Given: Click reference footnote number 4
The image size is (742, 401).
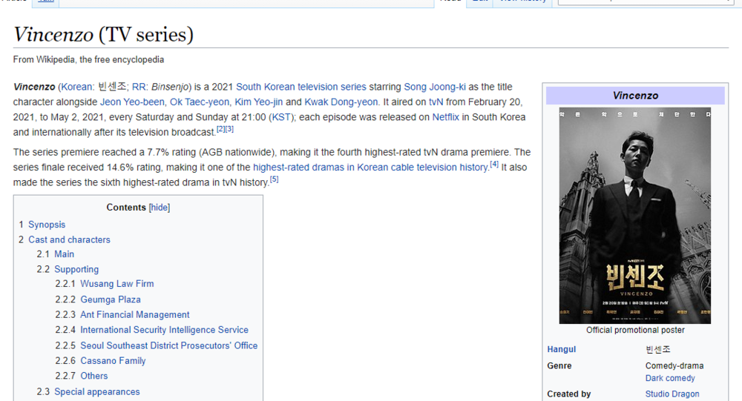Looking at the screenshot, I should pos(494,165).
